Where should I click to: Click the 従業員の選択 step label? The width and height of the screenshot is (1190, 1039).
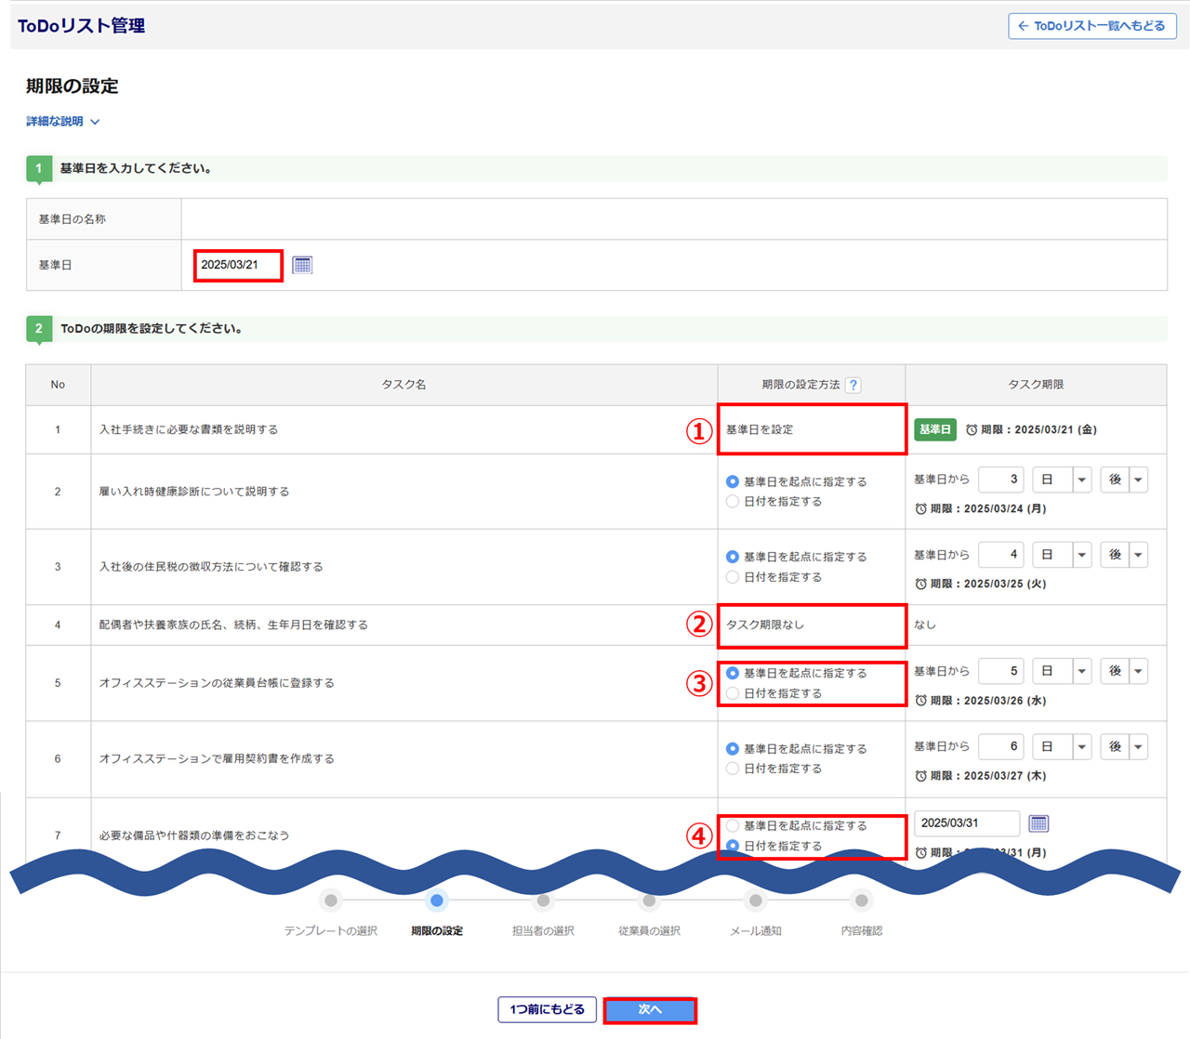click(x=649, y=930)
